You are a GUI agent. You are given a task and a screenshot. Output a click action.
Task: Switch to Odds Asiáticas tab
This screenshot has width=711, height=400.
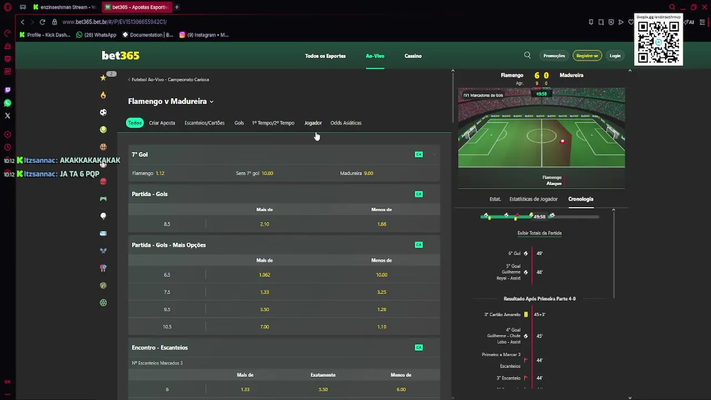346,123
